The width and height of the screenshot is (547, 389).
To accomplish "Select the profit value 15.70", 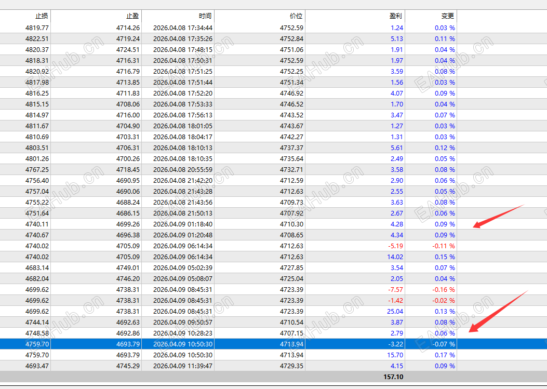I will point(395,355).
